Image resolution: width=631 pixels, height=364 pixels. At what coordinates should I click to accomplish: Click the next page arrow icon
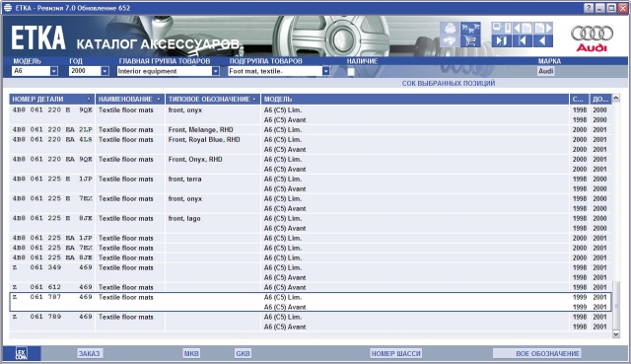[x=543, y=29]
